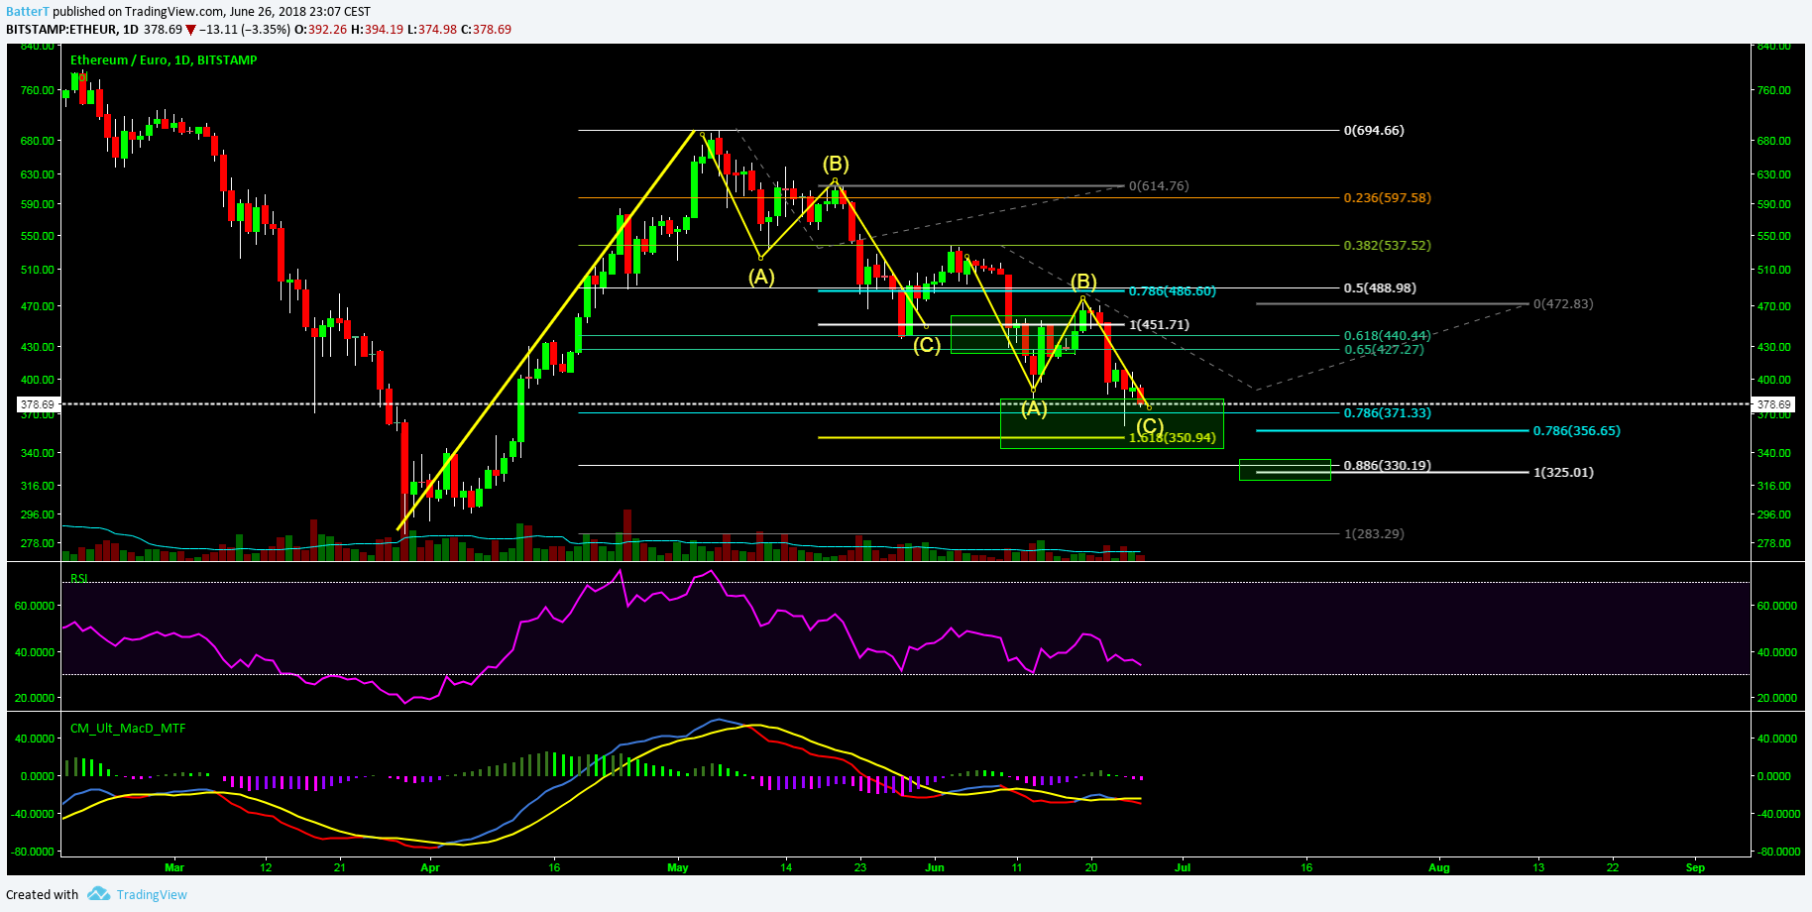Select the 0.618(440.44) Fibonacci label
This screenshot has width=1812, height=912.
click(1387, 336)
